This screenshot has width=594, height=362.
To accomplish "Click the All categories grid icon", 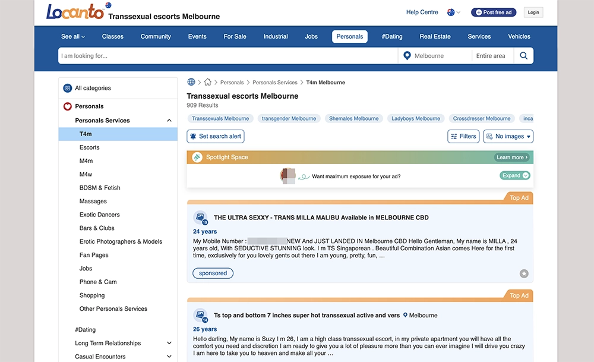I will tap(68, 88).
